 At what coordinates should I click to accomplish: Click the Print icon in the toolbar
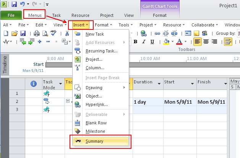point(37,33)
